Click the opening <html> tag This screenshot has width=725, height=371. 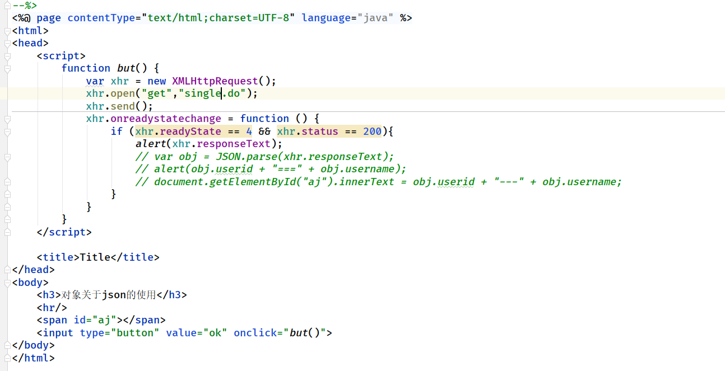30,31
